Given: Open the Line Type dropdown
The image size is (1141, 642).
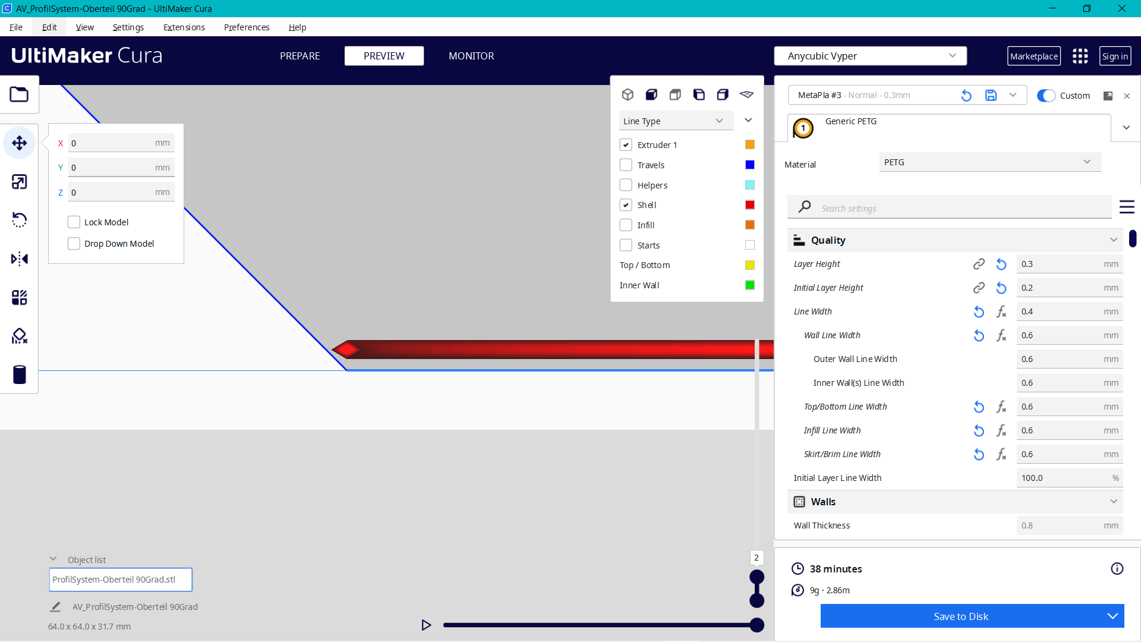Looking at the screenshot, I should [676, 120].
